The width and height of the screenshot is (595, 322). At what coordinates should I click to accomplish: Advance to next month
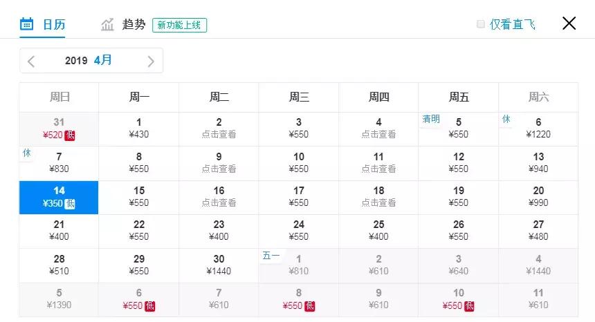coord(151,61)
